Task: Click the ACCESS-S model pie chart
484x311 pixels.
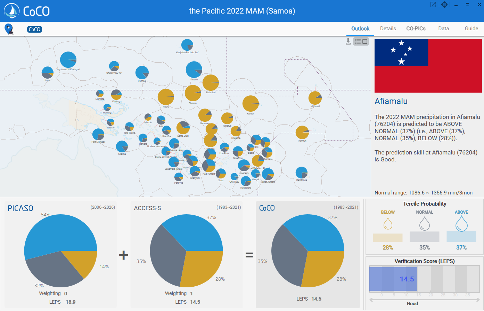Action: 186,251
